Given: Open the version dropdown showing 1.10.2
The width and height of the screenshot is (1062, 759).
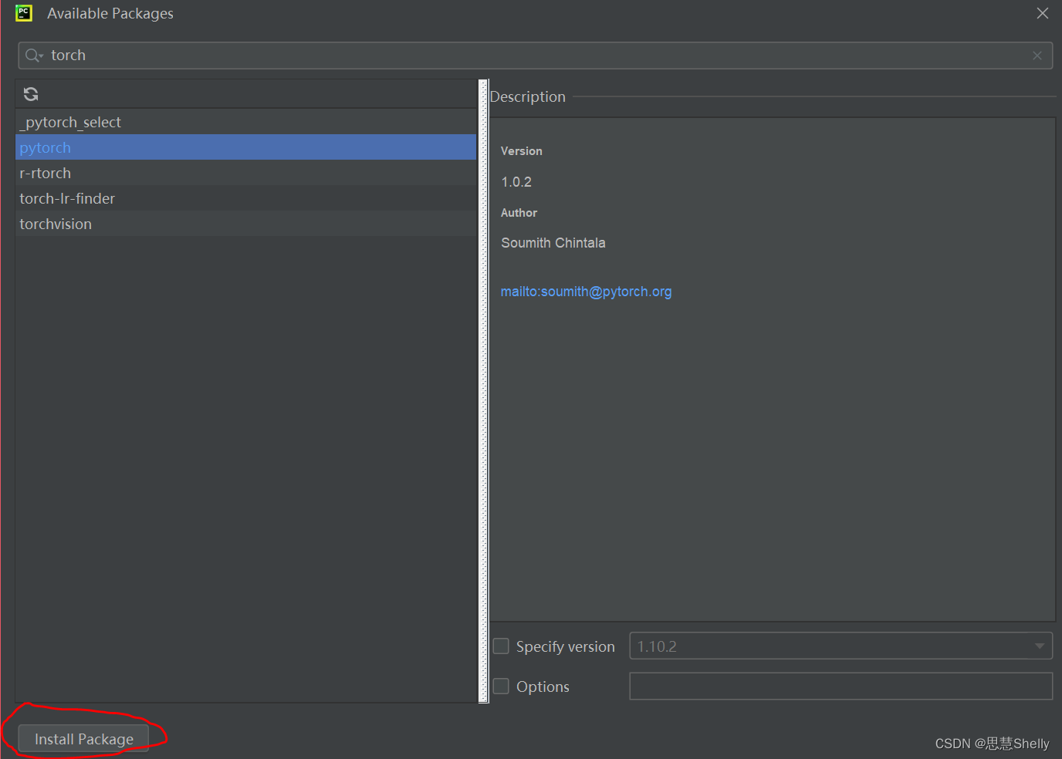Looking at the screenshot, I should [x=1039, y=646].
